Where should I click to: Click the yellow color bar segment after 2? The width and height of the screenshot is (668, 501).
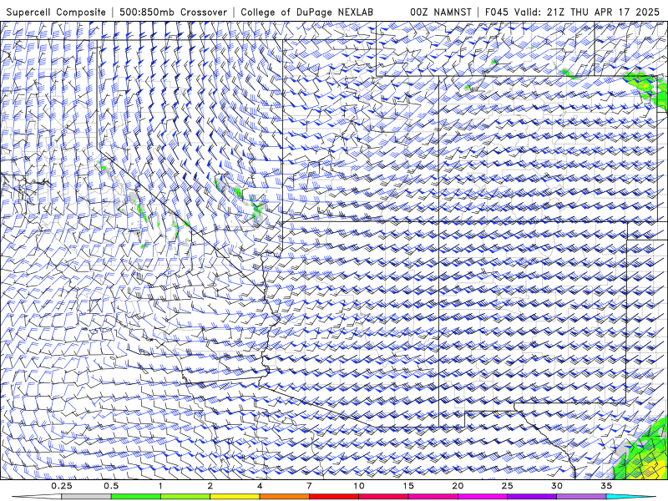(235, 497)
